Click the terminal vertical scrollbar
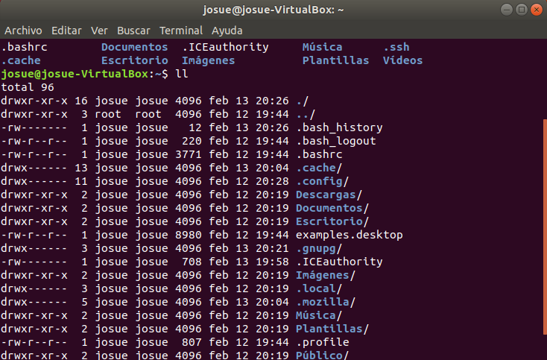The image size is (547, 360). pyautogui.click(x=545, y=227)
